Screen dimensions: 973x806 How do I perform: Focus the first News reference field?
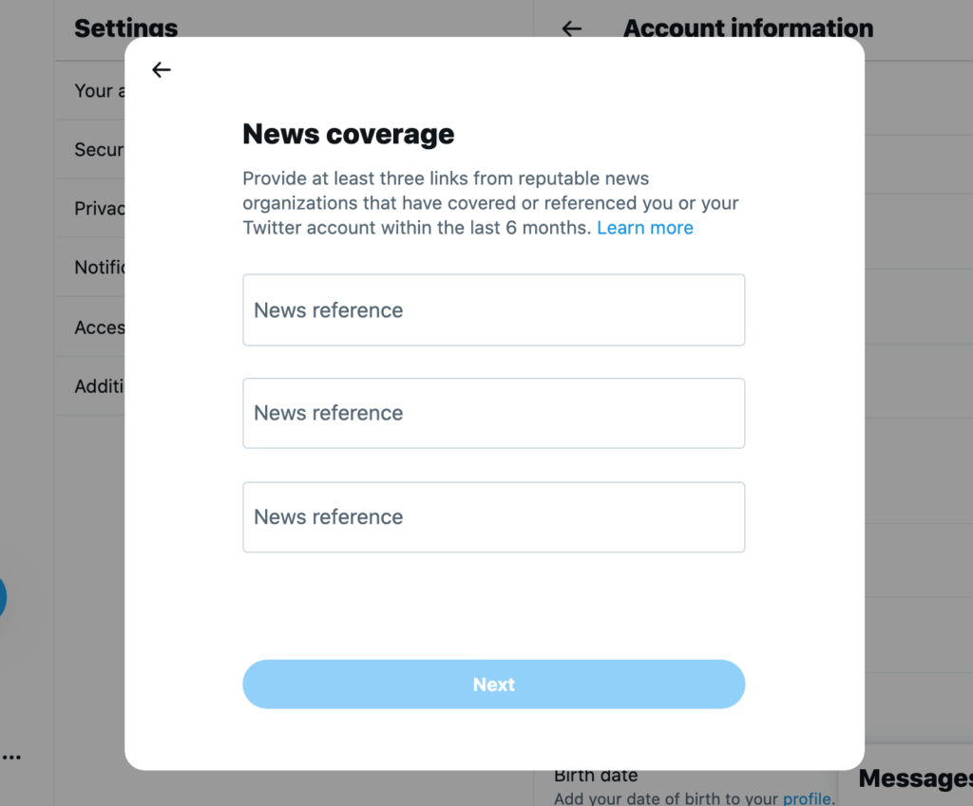point(493,310)
